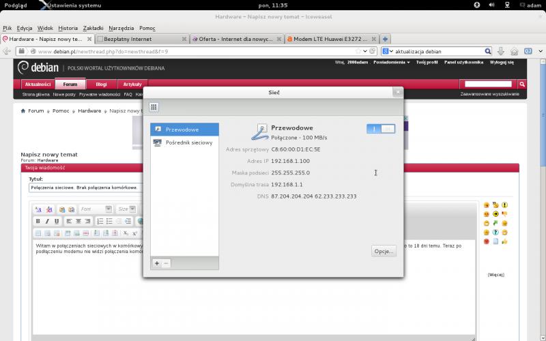Switch to the Bezpłatny Internet tab
The height and width of the screenshot is (341, 546).
139,39
